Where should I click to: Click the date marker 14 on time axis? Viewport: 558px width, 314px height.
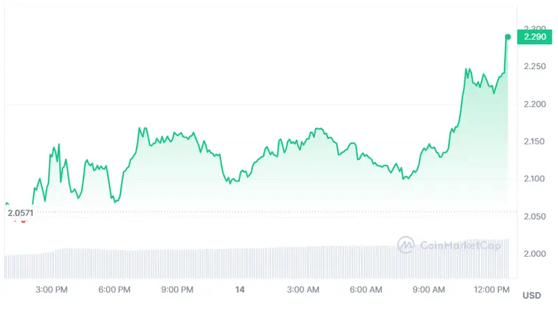point(240,289)
